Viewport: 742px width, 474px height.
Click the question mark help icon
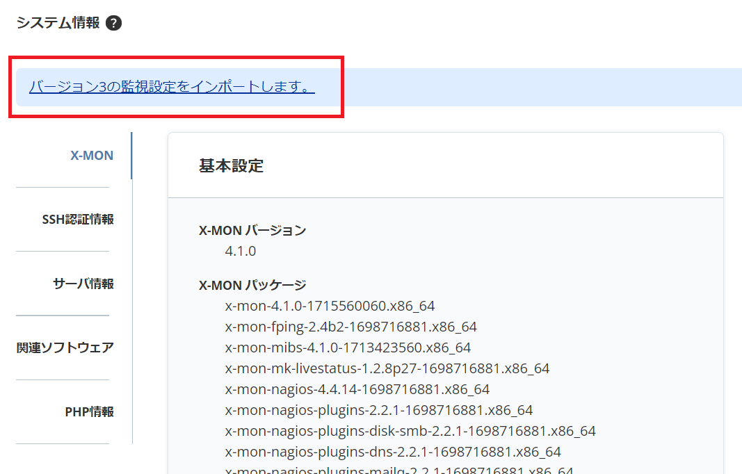pos(113,22)
